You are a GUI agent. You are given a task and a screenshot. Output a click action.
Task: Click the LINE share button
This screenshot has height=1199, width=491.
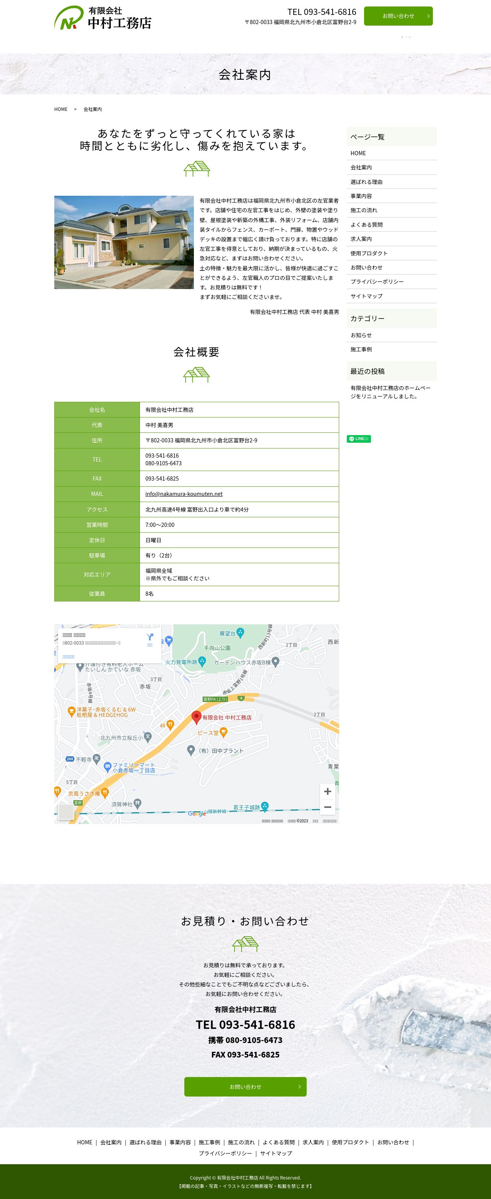click(359, 439)
